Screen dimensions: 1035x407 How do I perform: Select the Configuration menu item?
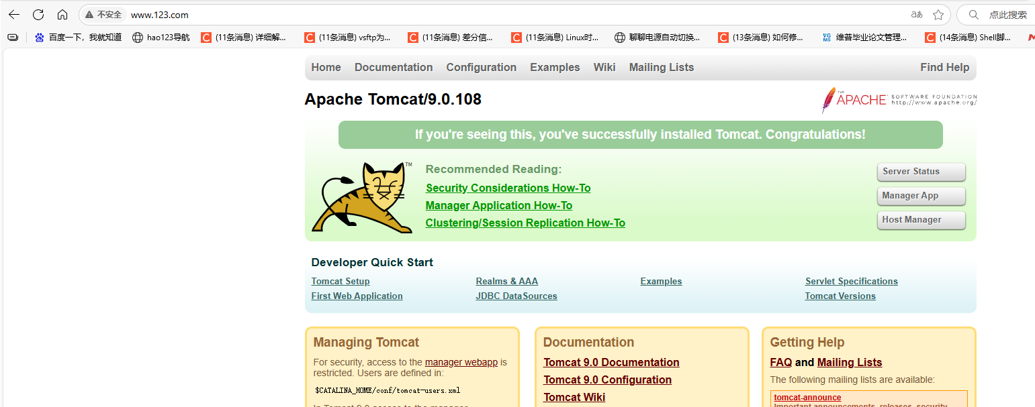481,67
